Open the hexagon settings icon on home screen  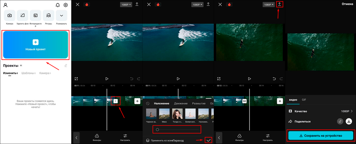click(x=66, y=5)
